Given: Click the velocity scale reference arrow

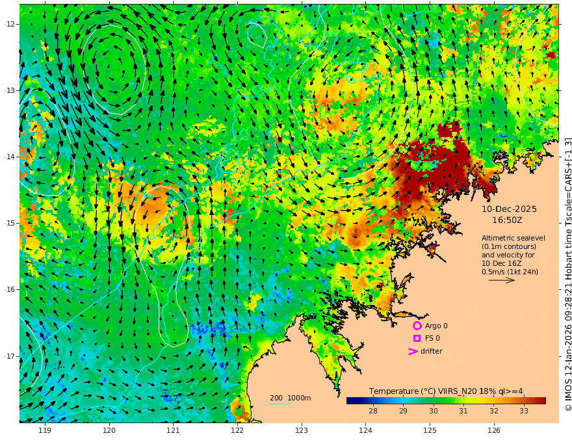Looking at the screenshot, I should (x=502, y=280).
